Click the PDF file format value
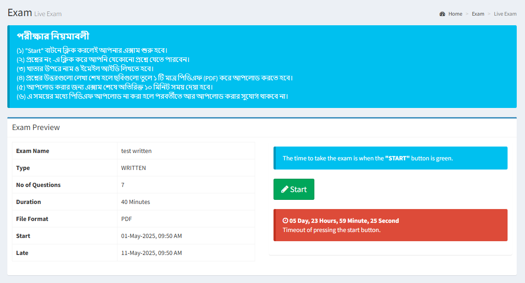The image size is (525, 283). click(127, 219)
